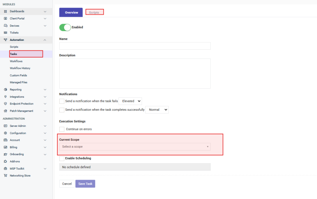Click the MSP Toolkit briefcase icon
This screenshot has width=317, height=199.
click(5, 169)
